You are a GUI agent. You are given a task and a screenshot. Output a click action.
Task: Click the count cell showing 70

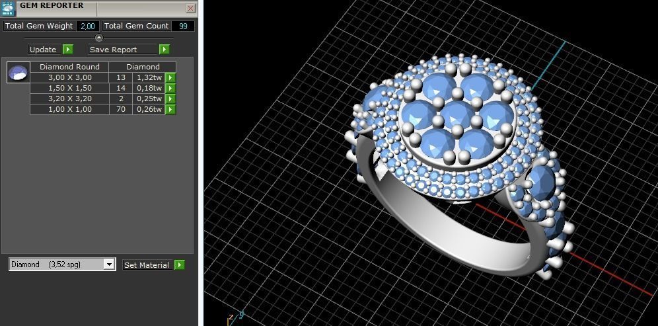121,110
